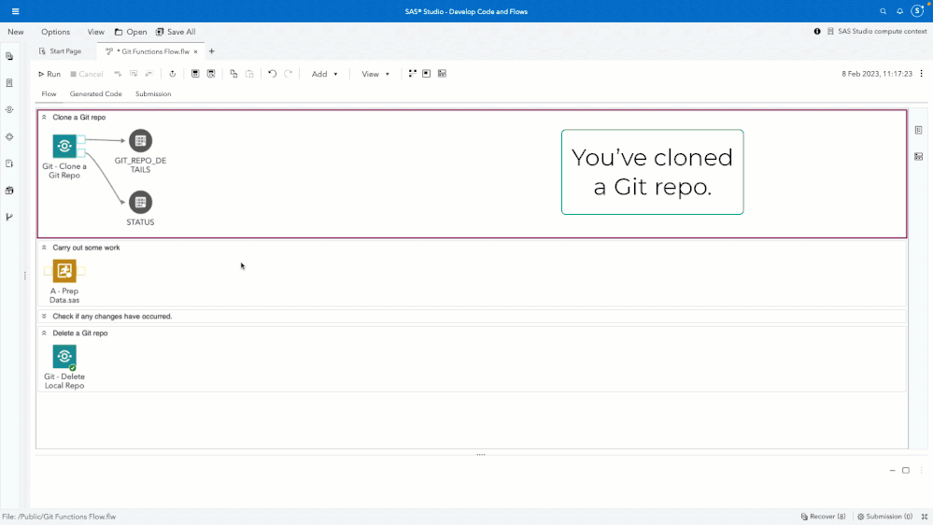Click the toolbar icon right of Fit to window
The image size is (933, 525).
442,74
